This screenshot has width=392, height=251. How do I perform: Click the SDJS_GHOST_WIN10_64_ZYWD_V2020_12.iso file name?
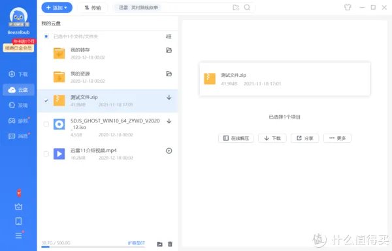pyautogui.click(x=115, y=124)
